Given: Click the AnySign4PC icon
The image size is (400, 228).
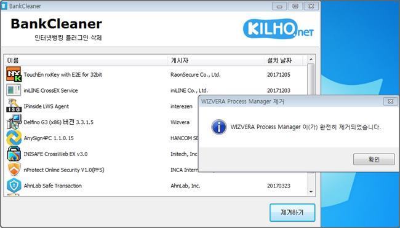Looking at the screenshot, I should tap(14, 138).
